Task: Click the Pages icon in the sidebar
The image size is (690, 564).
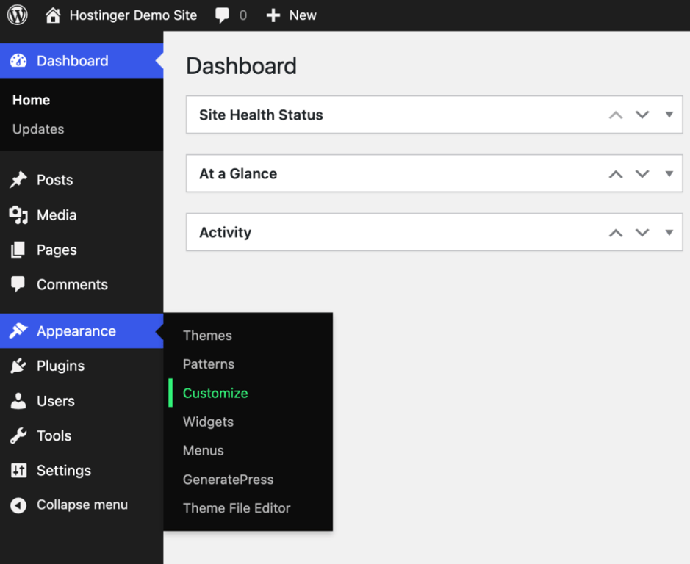Action: (18, 250)
